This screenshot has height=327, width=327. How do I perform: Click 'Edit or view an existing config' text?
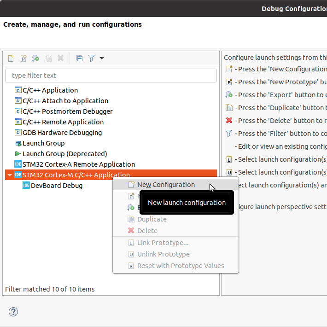pyautogui.click(x=280, y=146)
